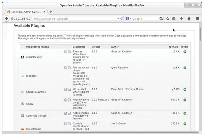Click the Avatar Resizer plugin name

coord(34,57)
